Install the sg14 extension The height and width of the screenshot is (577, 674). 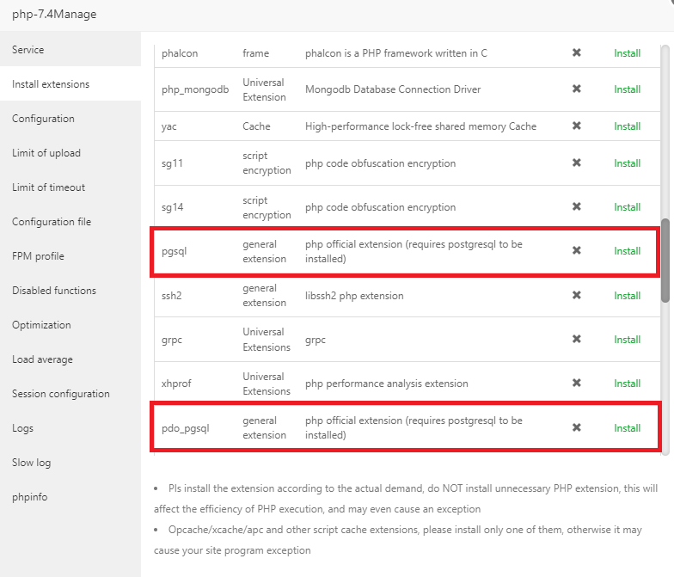pos(627,207)
